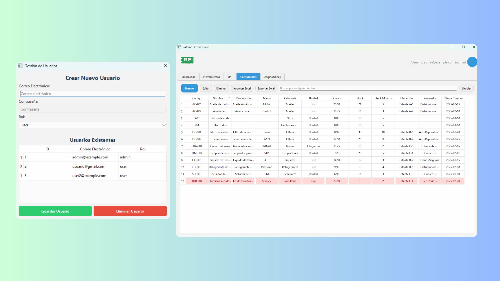Image resolution: width=500 pixels, height=281 pixels.
Task: Click the Nombre column sort arrow
Action: 229,98
